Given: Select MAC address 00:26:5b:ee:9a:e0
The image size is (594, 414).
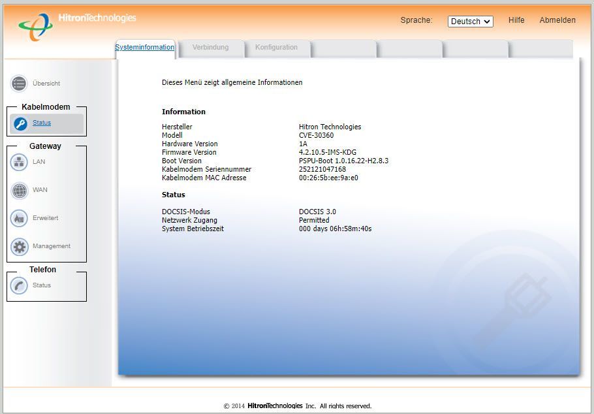Looking at the screenshot, I should point(328,178).
